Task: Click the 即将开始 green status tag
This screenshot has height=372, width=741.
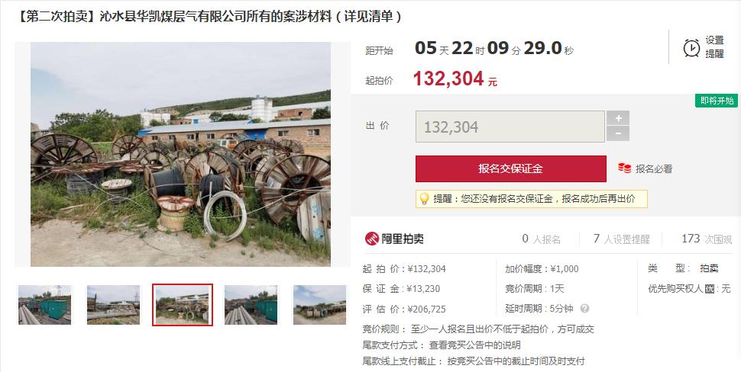Action: coord(717,101)
